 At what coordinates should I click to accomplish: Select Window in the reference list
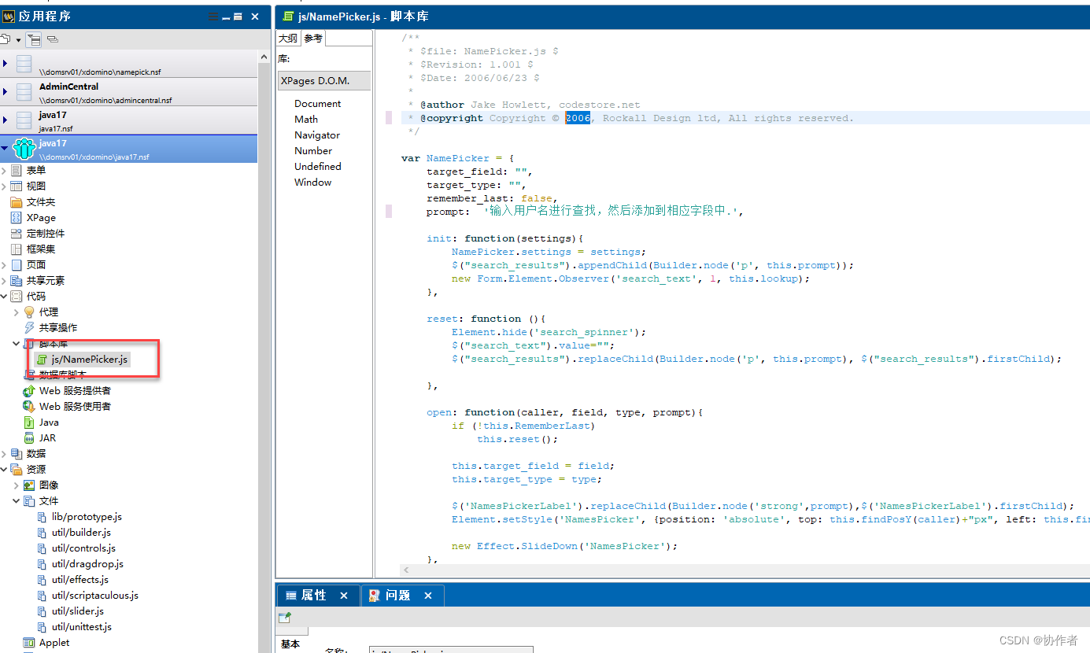click(313, 182)
